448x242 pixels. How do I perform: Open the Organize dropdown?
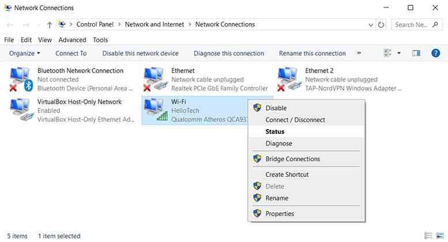[x=25, y=54]
